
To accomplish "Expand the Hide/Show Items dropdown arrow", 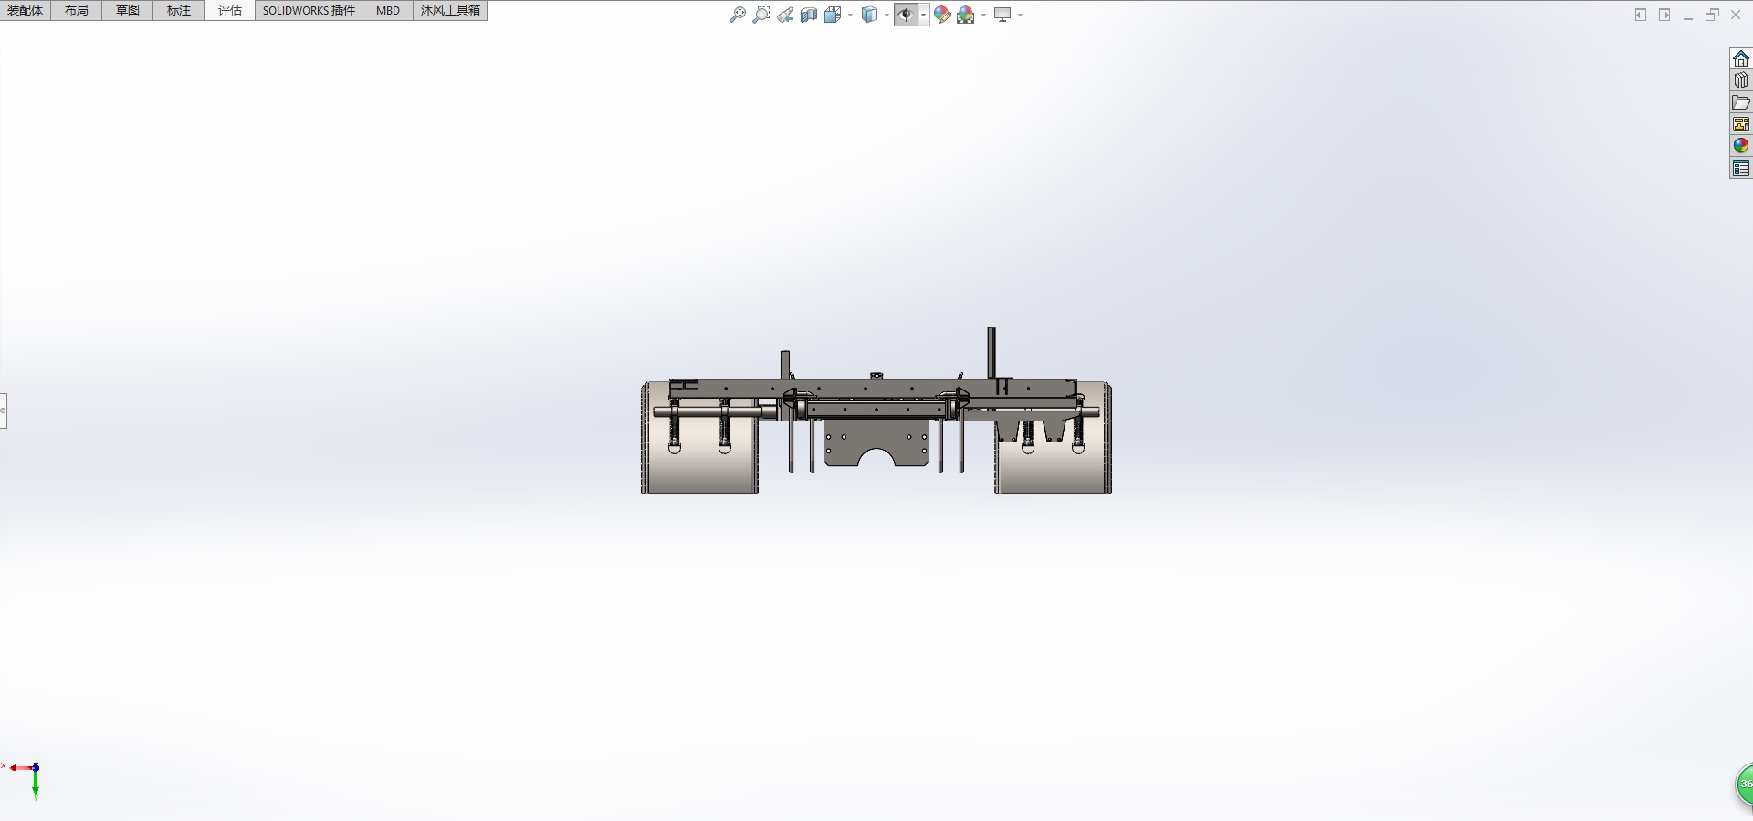I will click(x=924, y=15).
